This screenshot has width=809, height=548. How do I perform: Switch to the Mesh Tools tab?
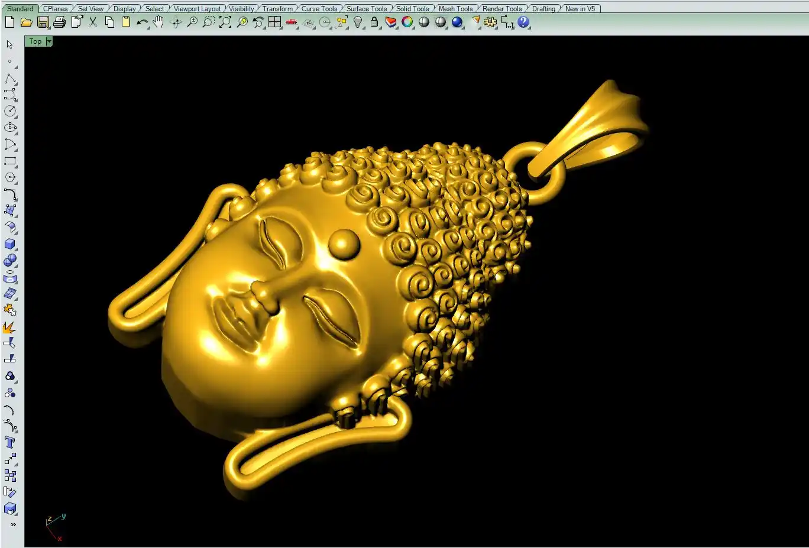pos(455,9)
